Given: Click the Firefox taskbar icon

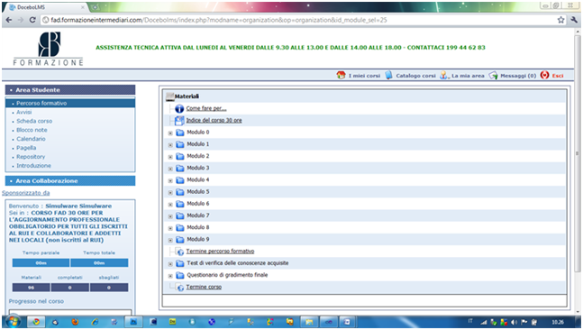Looking at the screenshot, I should (75, 322).
